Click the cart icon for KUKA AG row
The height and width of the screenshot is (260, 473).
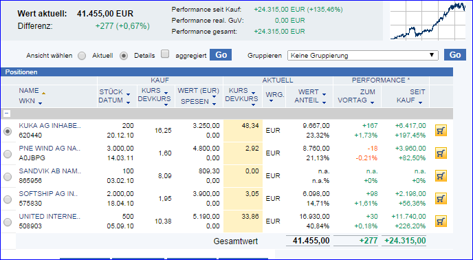click(x=441, y=131)
